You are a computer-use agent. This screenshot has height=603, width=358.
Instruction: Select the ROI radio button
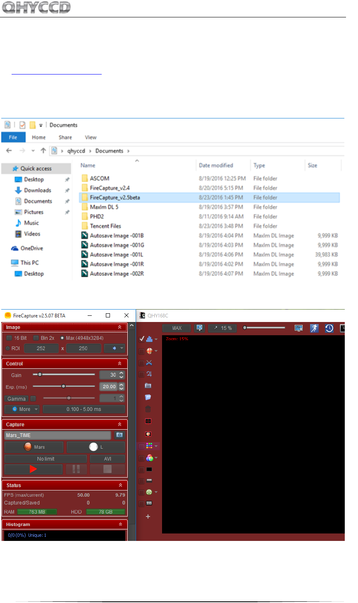tap(8, 348)
